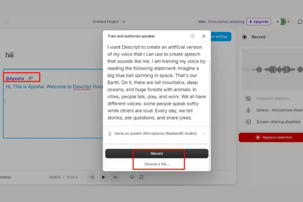The width and height of the screenshot is (303, 202).
Task: Choose a file for voice training
Action: (x=157, y=164)
